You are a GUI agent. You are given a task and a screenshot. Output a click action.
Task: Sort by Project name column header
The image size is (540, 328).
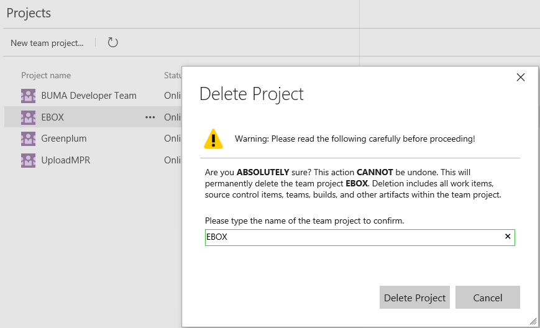(x=46, y=75)
